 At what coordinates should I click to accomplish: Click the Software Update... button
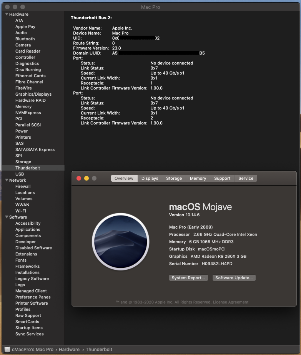[x=234, y=278]
